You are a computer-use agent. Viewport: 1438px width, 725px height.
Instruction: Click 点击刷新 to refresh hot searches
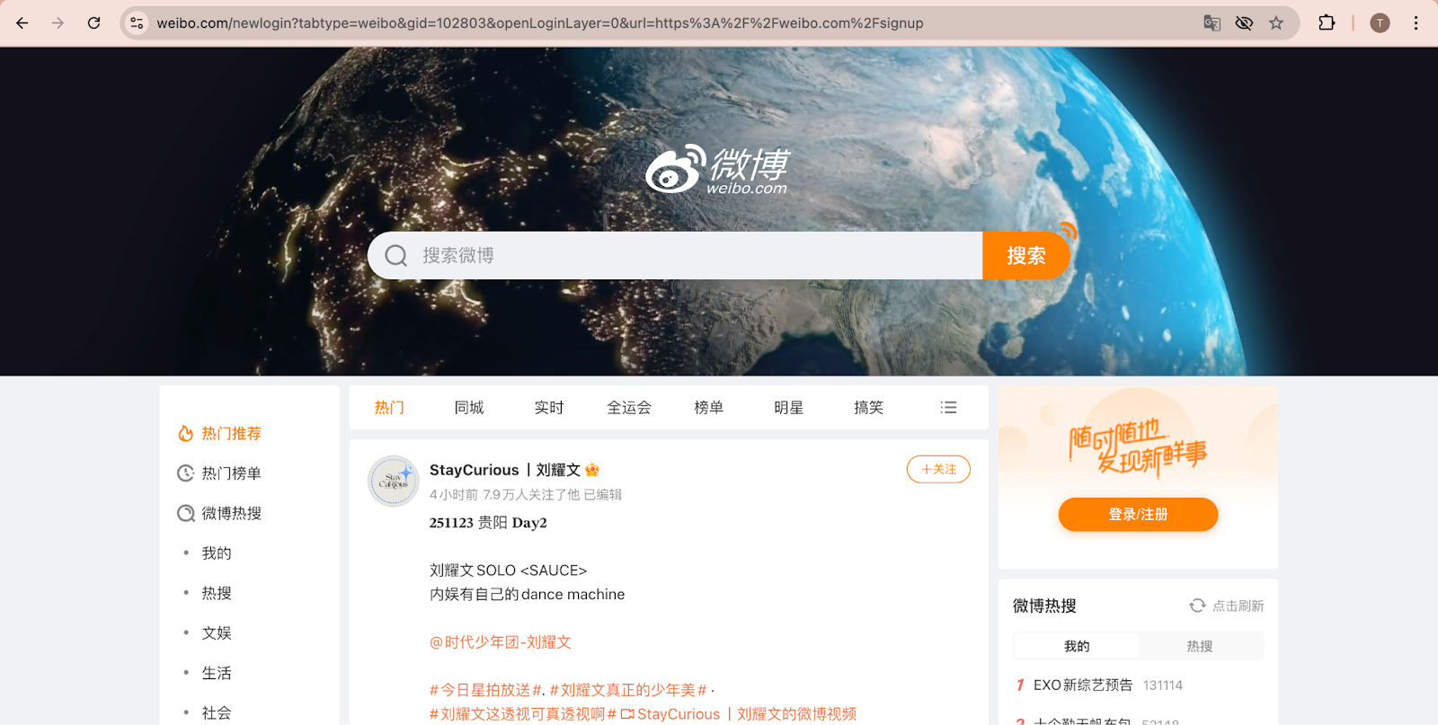(x=1238, y=606)
